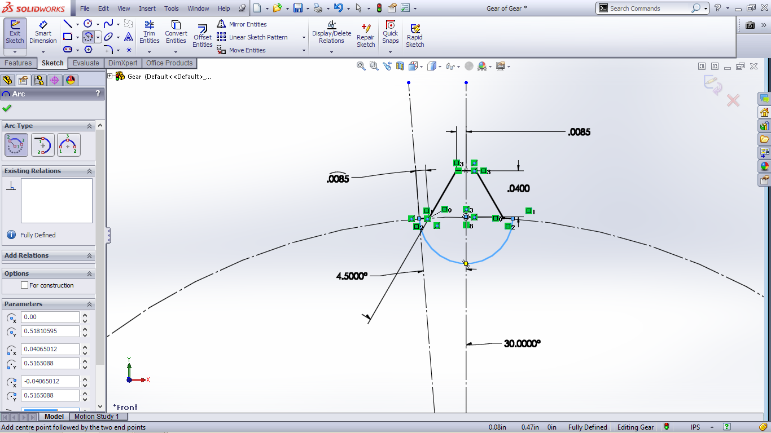Open the Linear Sketch Pattern dropdown arrow

click(304, 38)
